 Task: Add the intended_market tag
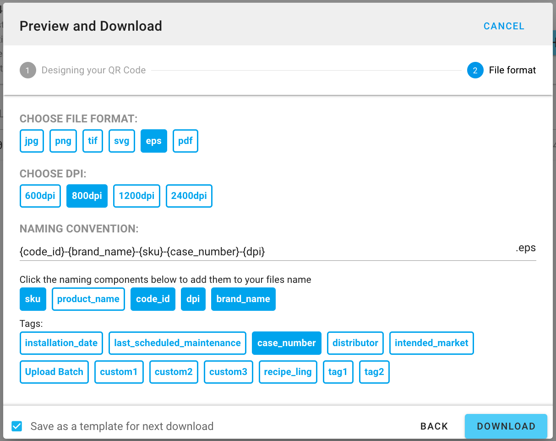tap(431, 343)
